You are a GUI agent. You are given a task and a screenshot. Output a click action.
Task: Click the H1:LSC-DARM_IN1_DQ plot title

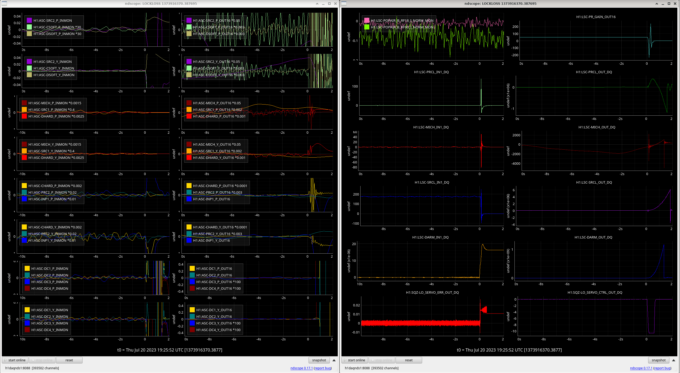pos(430,237)
